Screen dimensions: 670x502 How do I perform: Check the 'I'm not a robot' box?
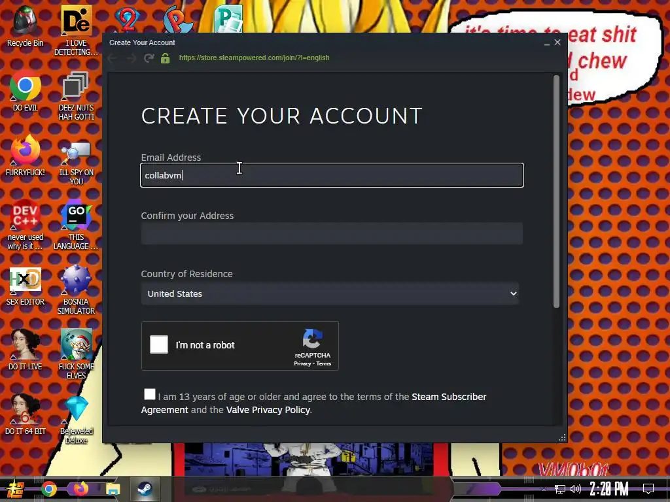(x=159, y=344)
